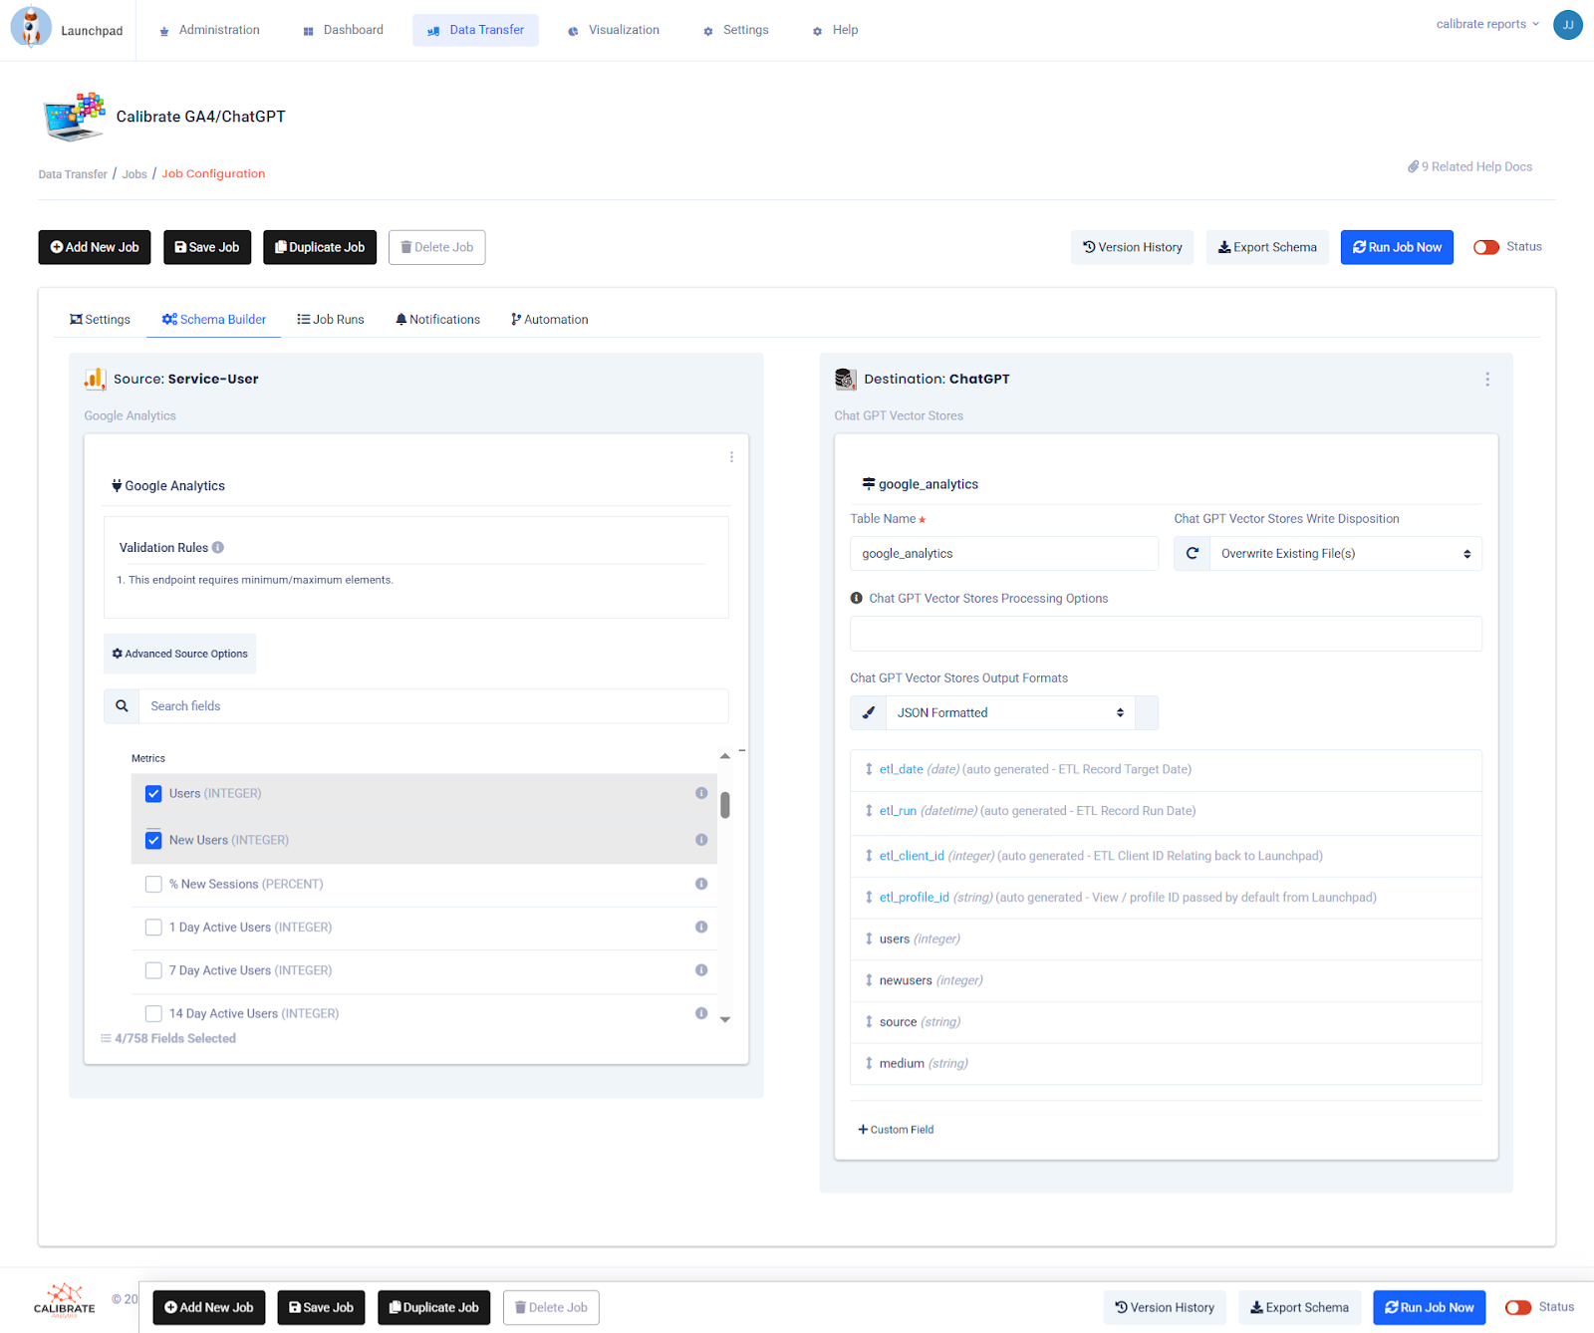Image resolution: width=1594 pixels, height=1333 pixels.
Task: Click the info icon on the Users metric row
Action: click(701, 793)
